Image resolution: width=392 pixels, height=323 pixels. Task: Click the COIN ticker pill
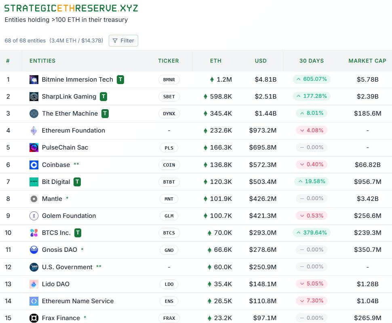tap(169, 165)
